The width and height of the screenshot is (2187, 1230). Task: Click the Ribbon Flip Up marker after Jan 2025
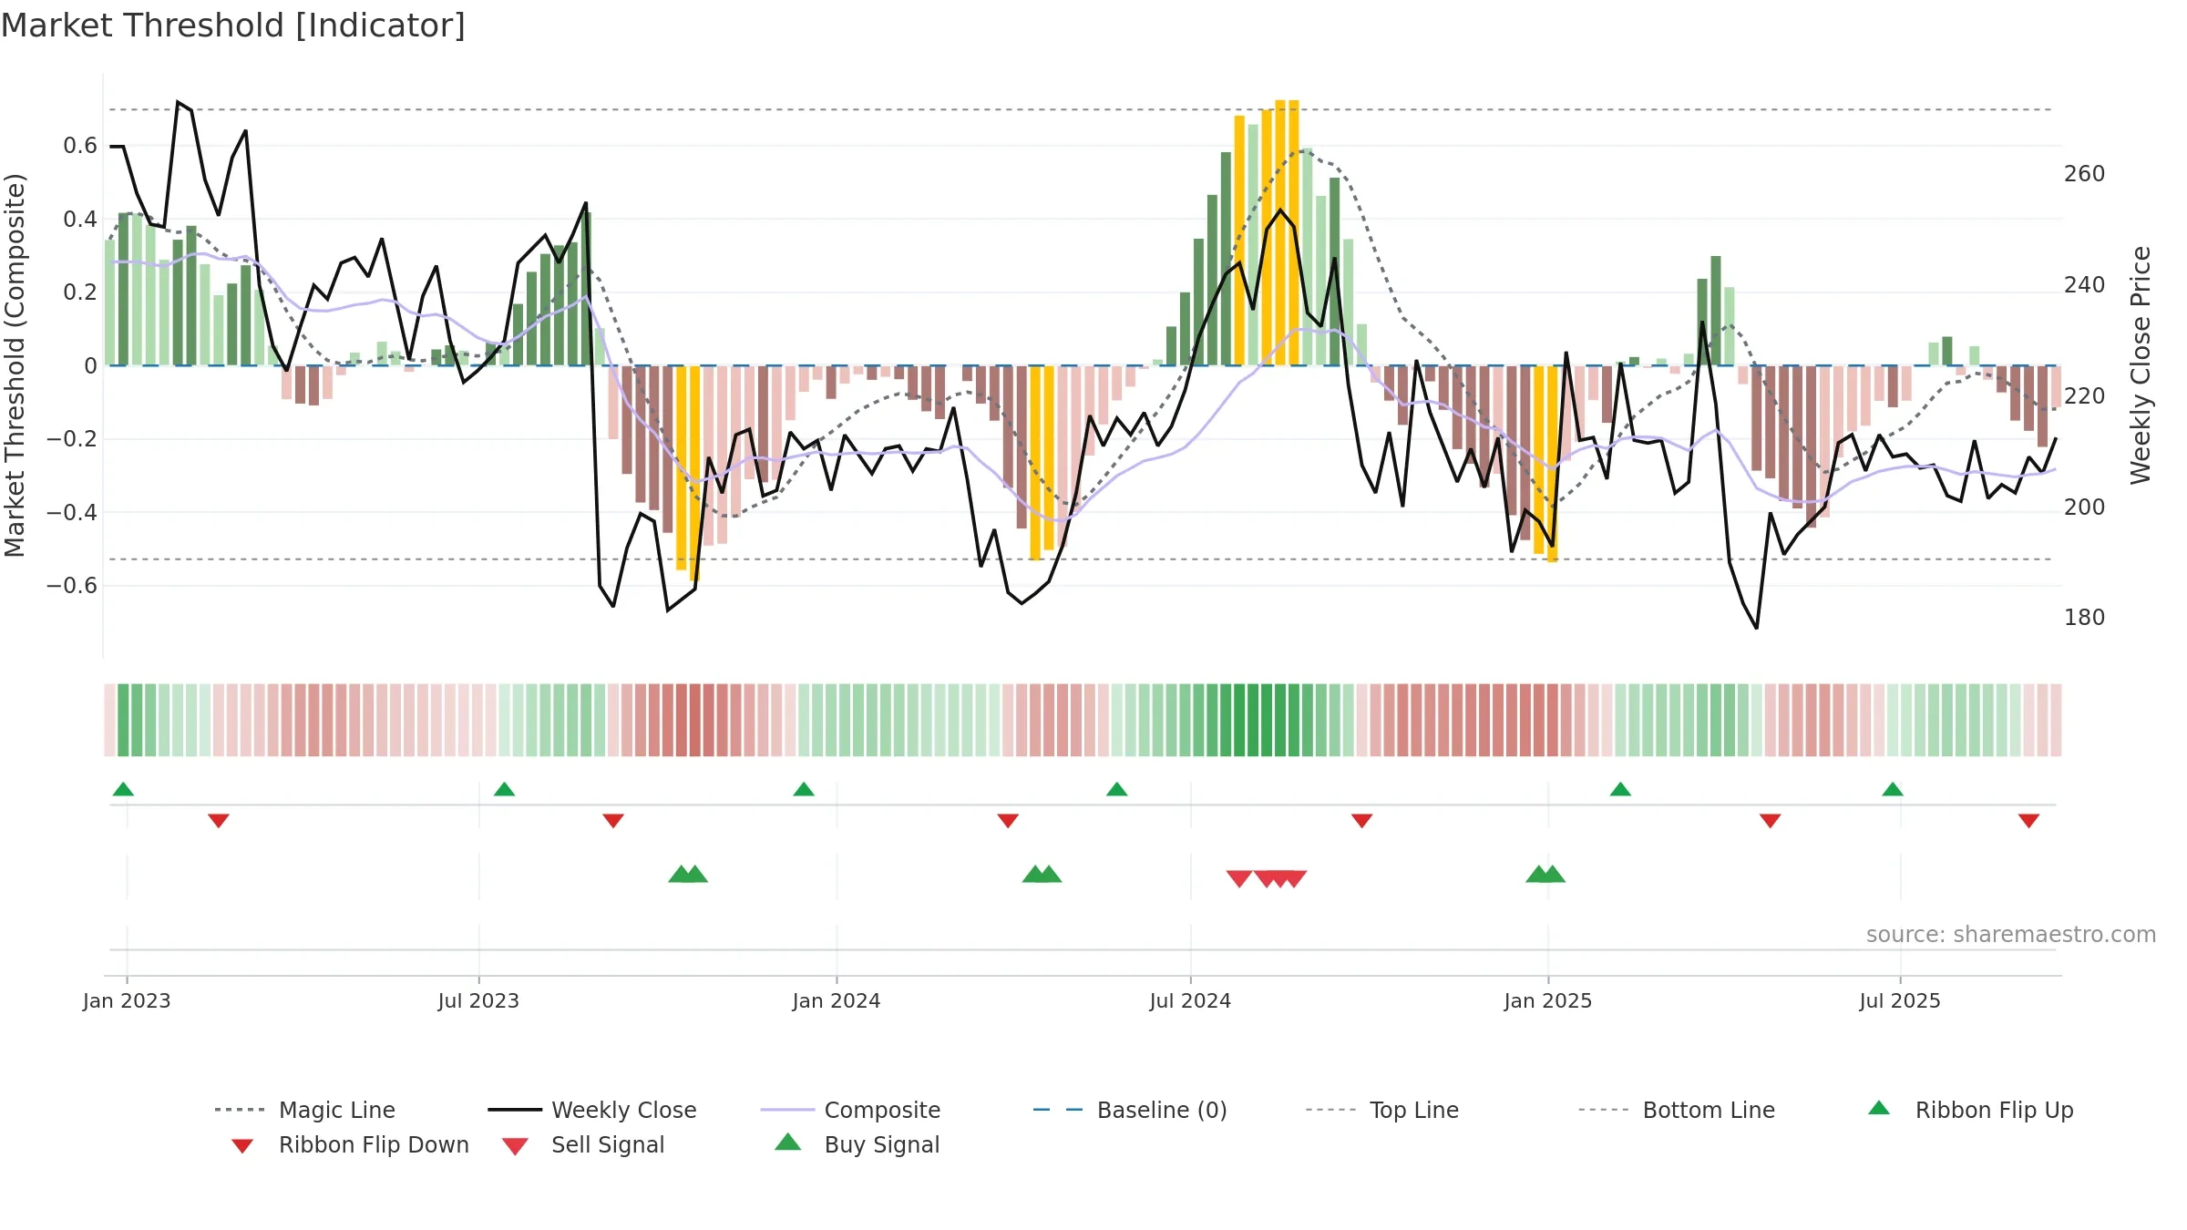point(1620,789)
